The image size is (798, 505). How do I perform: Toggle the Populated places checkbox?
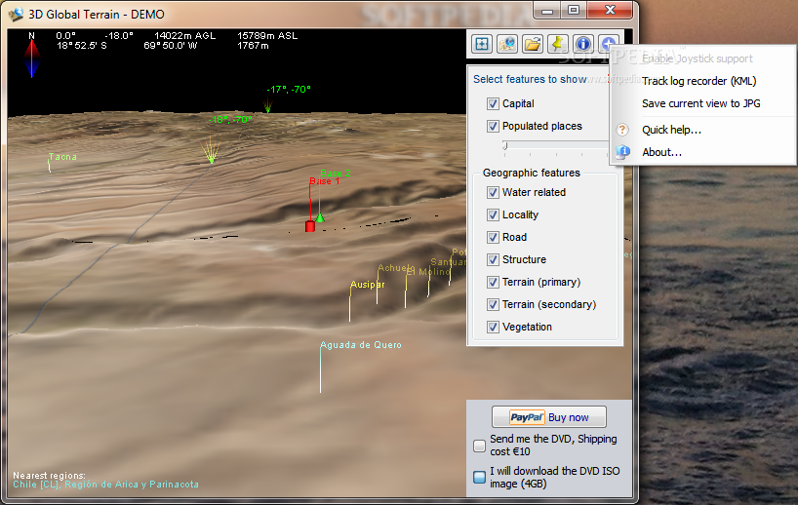coord(493,126)
